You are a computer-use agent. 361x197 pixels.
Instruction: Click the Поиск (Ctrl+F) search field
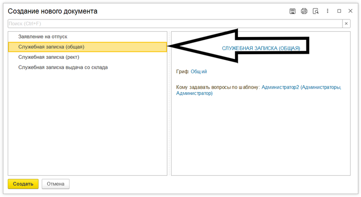point(175,23)
